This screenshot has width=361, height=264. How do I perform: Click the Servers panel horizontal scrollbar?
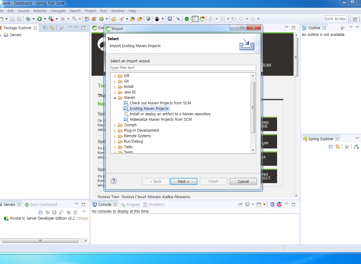[x=40, y=241]
